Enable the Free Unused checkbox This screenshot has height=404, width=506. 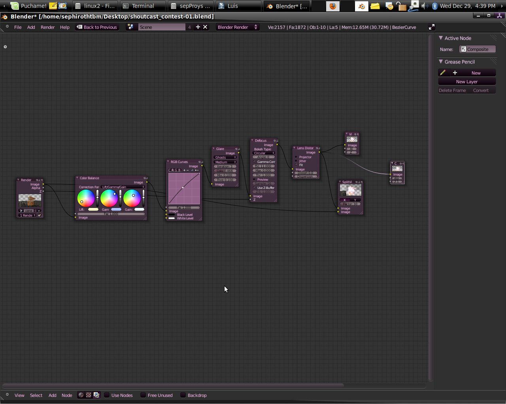click(143, 395)
